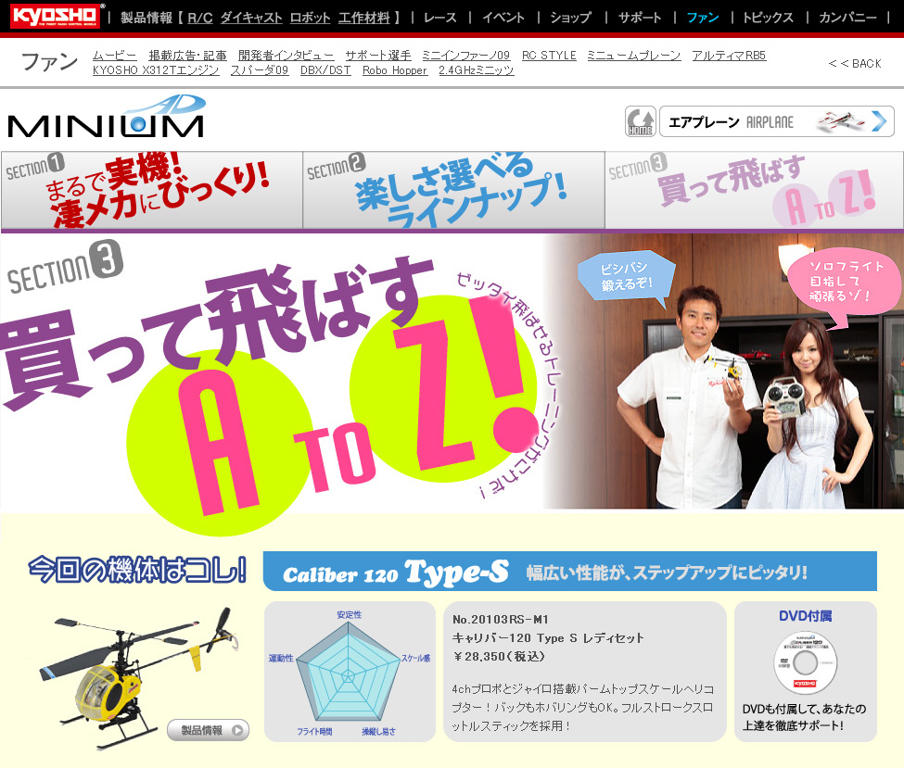Viewport: 904px width, 768px height.
Task: Open the ミニュームプレーン link
Action: click(633, 56)
